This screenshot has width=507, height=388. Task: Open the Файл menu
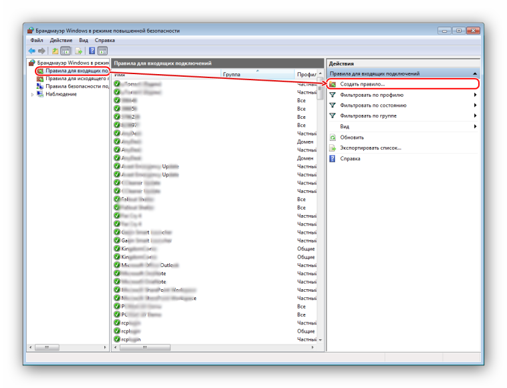tap(37, 40)
